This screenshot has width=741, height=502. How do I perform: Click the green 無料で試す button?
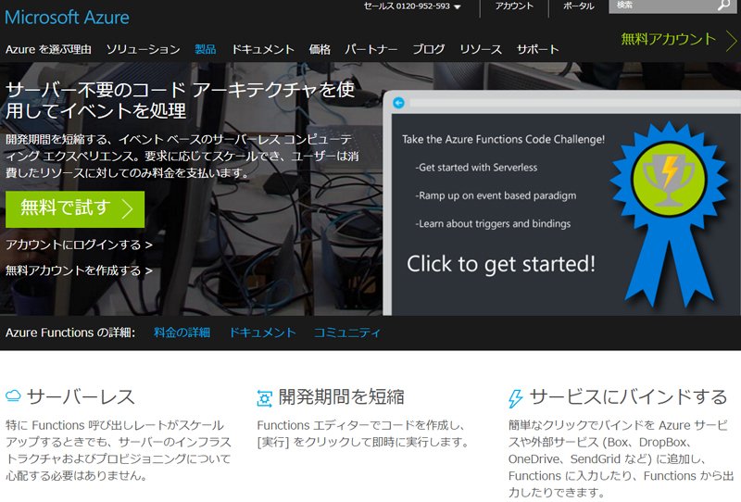click(75, 209)
